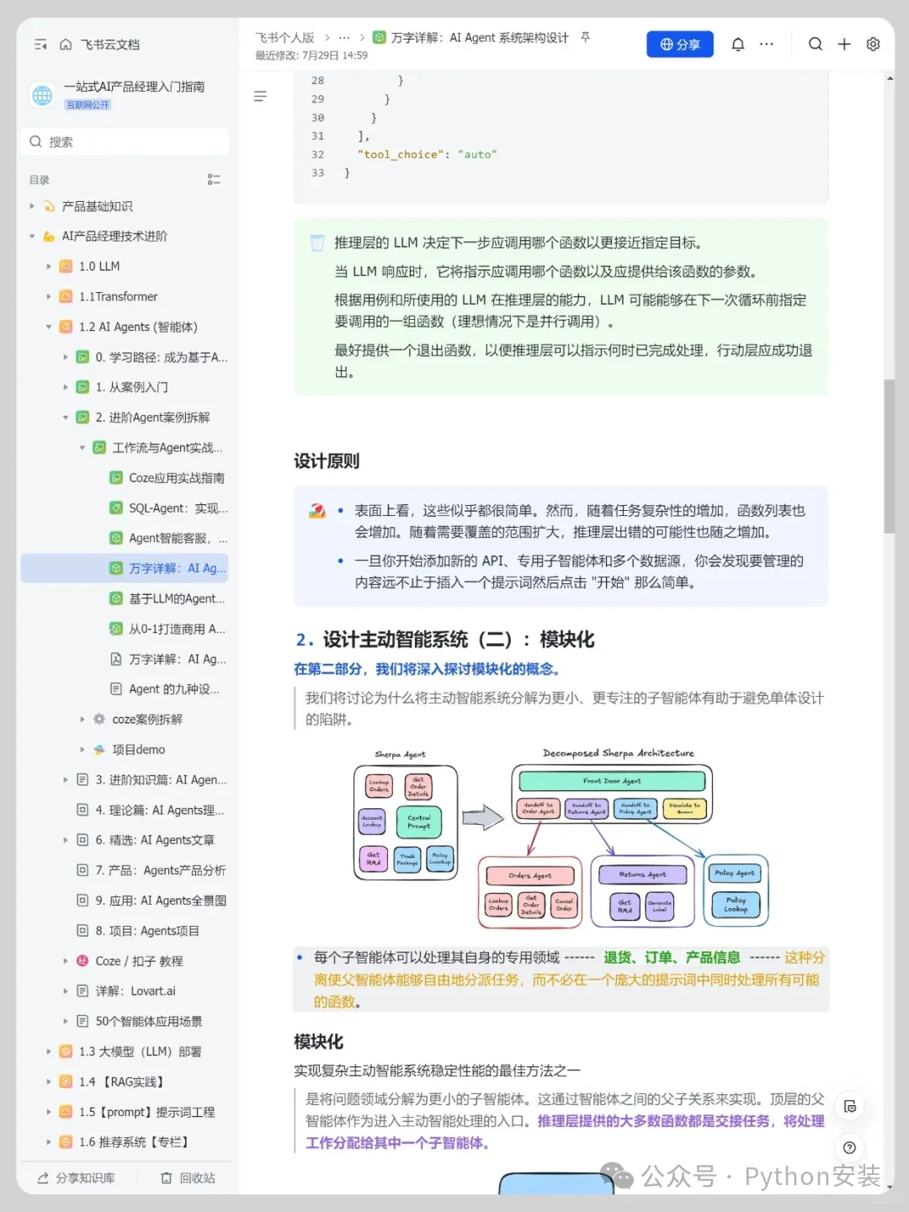The image size is (909, 1212).
Task: Pin the document with the pin icon
Action: (586, 38)
